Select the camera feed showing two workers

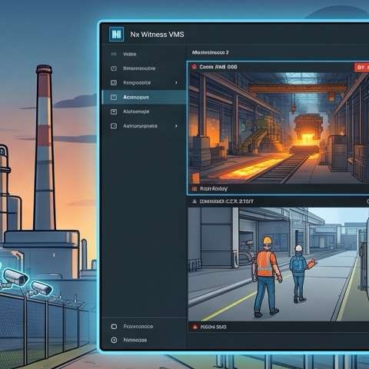(278, 264)
